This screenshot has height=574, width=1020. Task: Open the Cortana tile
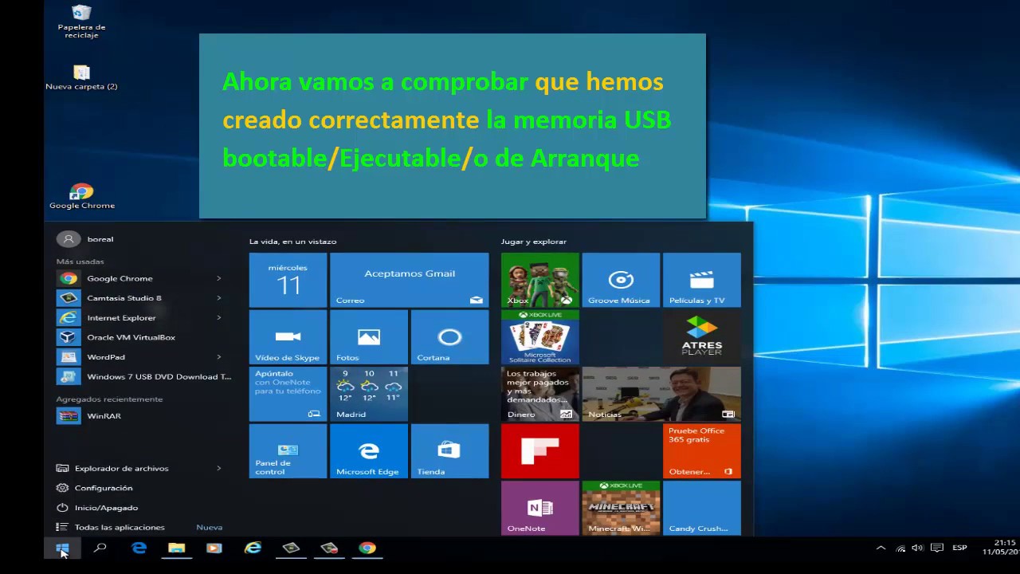pyautogui.click(x=449, y=337)
